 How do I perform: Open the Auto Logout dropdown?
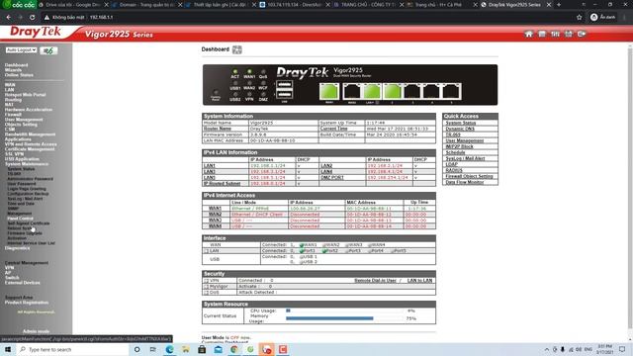[21, 50]
